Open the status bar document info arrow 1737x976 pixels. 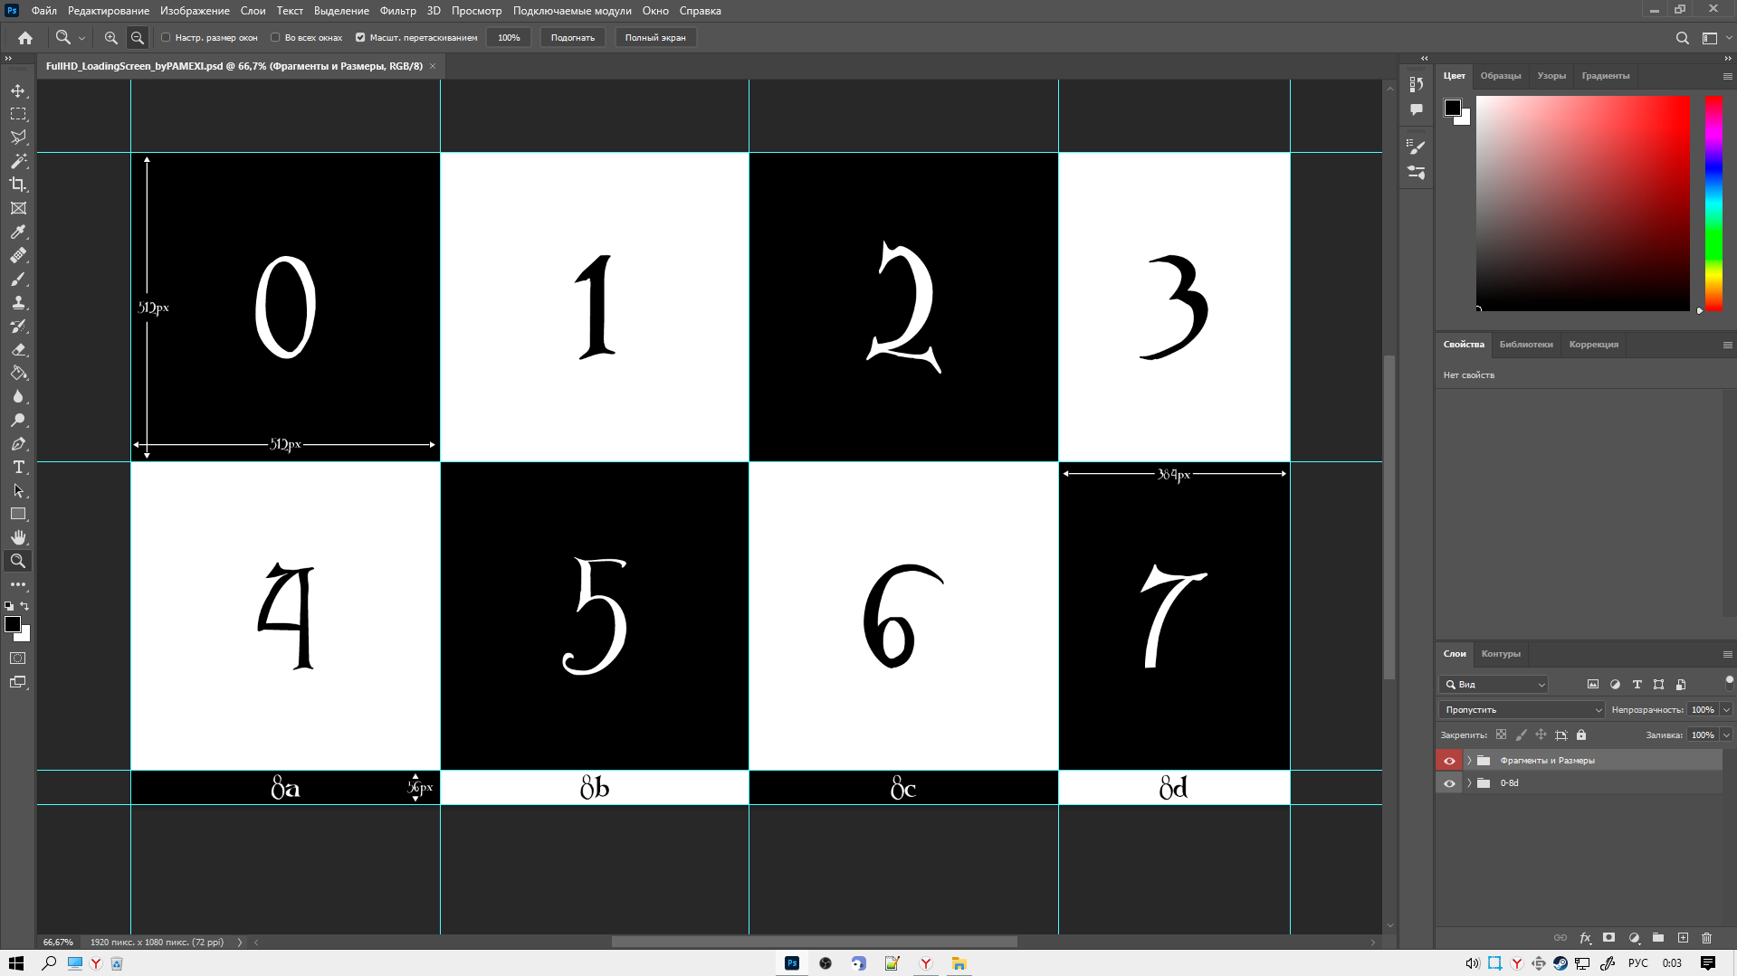pyautogui.click(x=240, y=943)
